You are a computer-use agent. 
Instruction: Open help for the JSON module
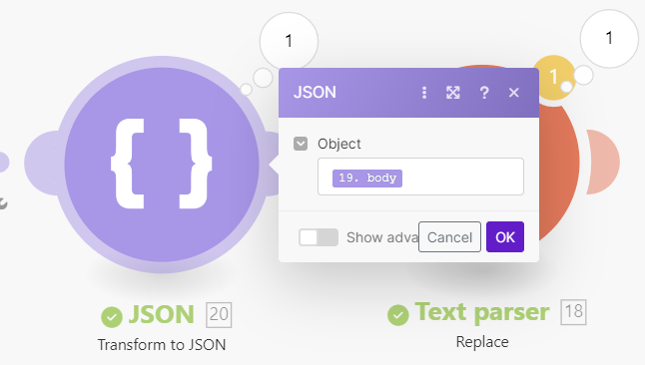pyautogui.click(x=484, y=93)
